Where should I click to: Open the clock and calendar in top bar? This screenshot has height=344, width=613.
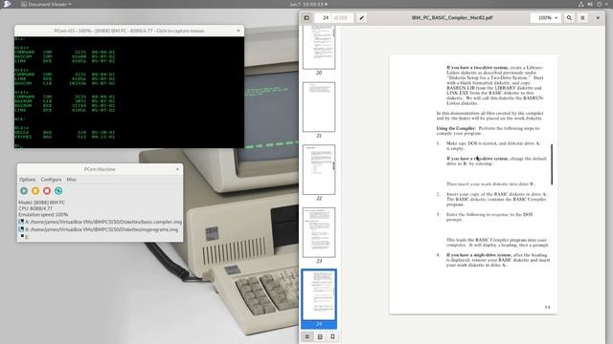[x=308, y=4]
